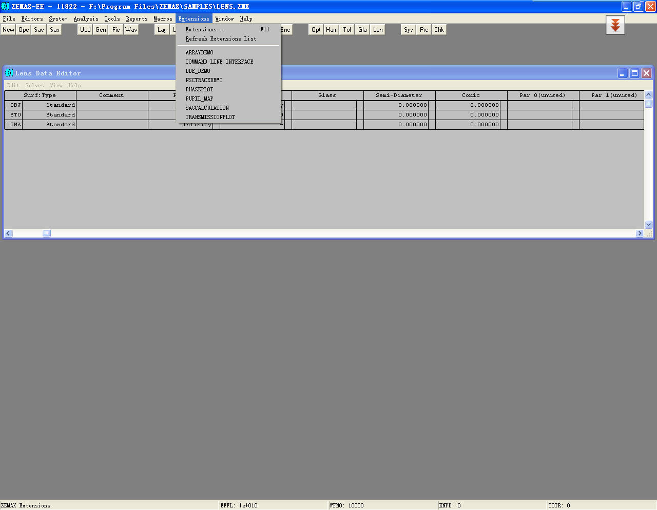This screenshot has height=510, width=657.
Task: Launch the ARRAYDEMO extension
Action: coord(228,52)
